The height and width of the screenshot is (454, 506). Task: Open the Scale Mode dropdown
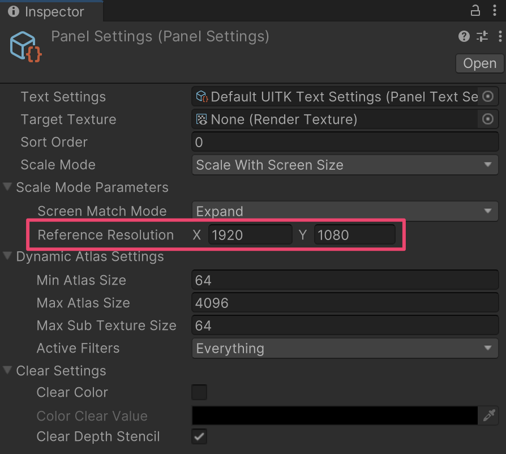pos(345,165)
